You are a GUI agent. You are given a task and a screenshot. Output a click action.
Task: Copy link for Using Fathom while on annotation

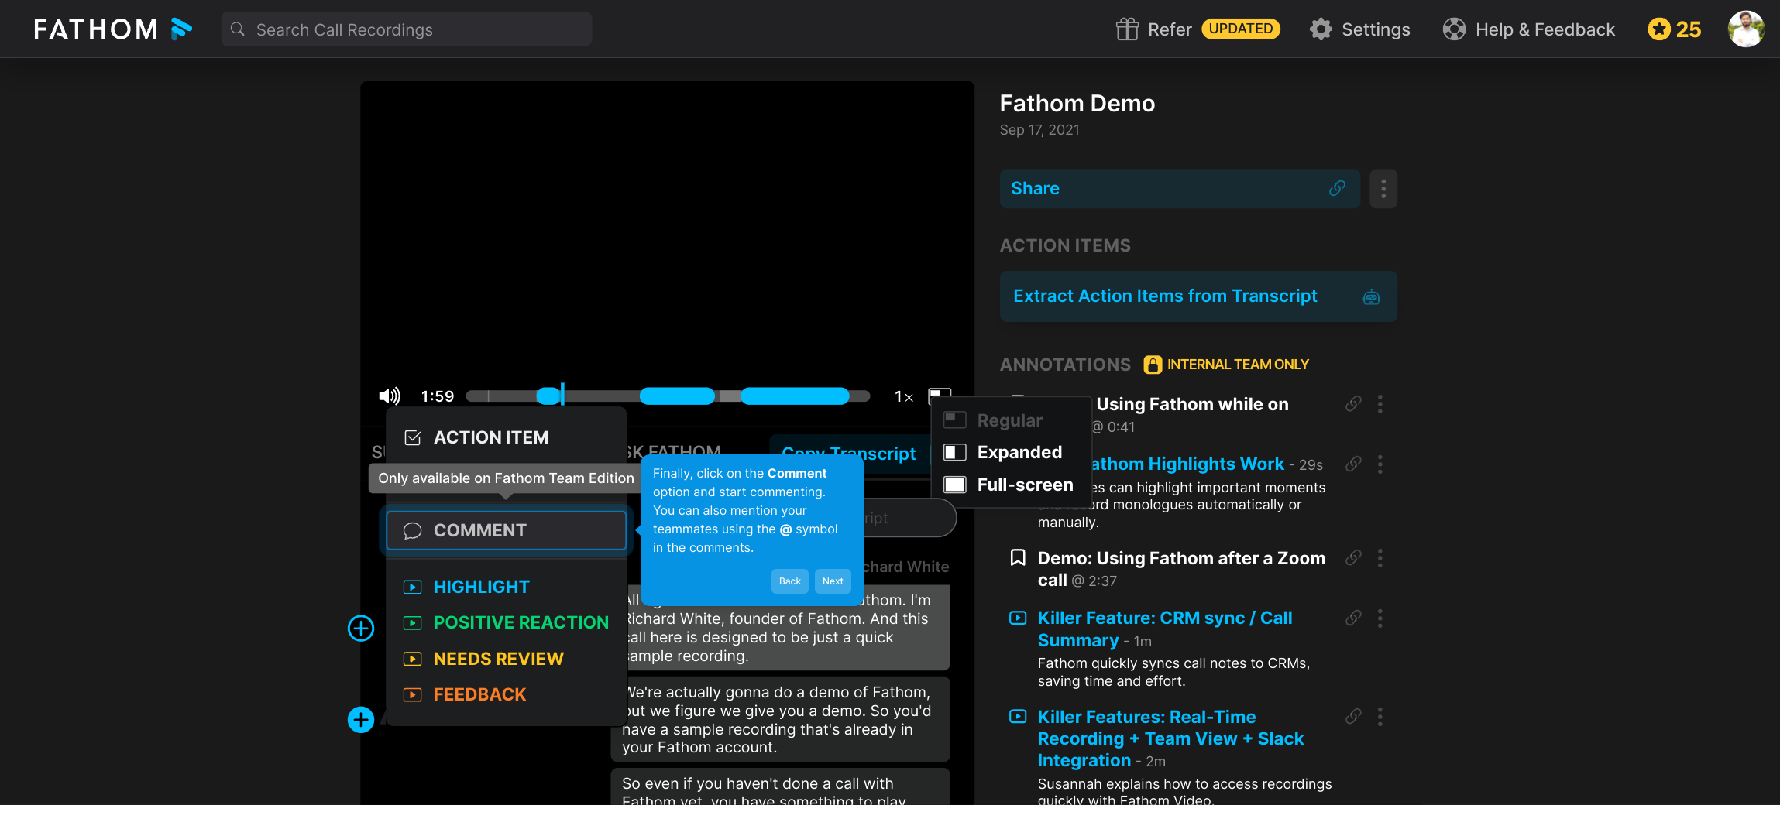point(1353,404)
